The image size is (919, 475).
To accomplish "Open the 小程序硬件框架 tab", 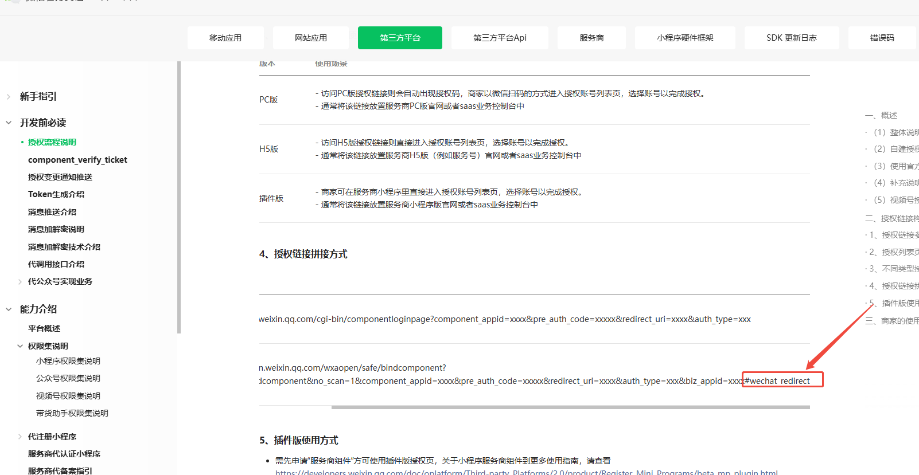I will (x=685, y=38).
